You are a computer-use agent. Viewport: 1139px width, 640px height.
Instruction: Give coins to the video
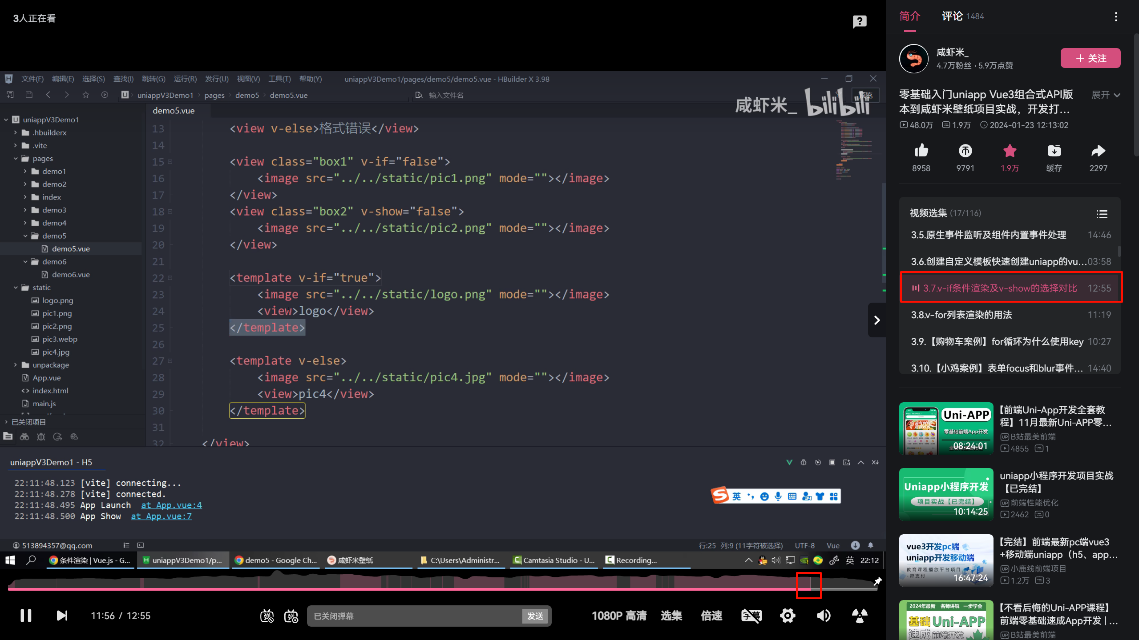[965, 151]
